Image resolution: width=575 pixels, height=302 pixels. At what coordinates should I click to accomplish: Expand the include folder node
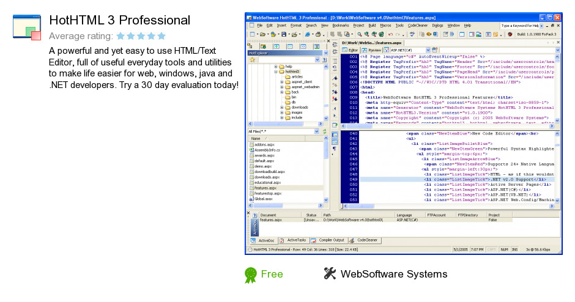(282, 117)
